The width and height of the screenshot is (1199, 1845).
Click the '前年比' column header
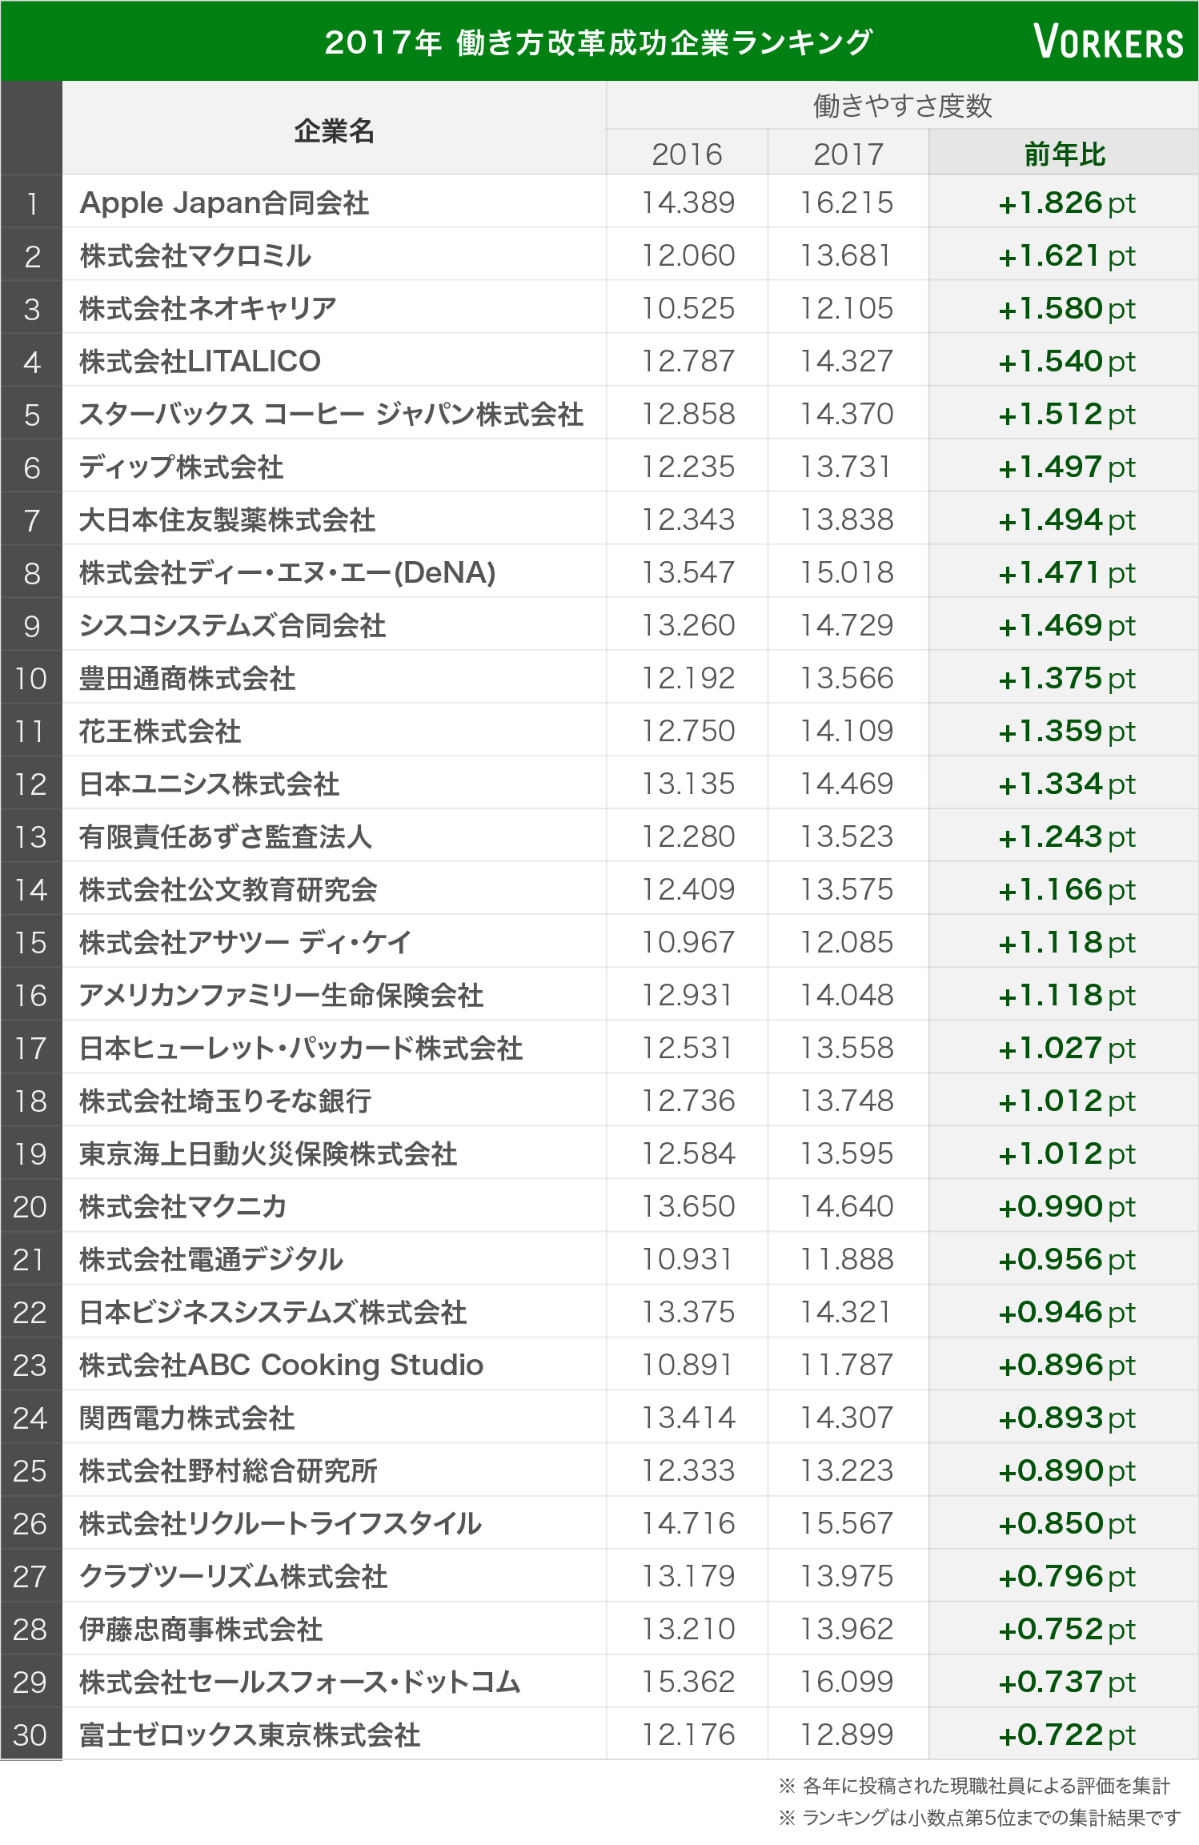tap(1065, 154)
